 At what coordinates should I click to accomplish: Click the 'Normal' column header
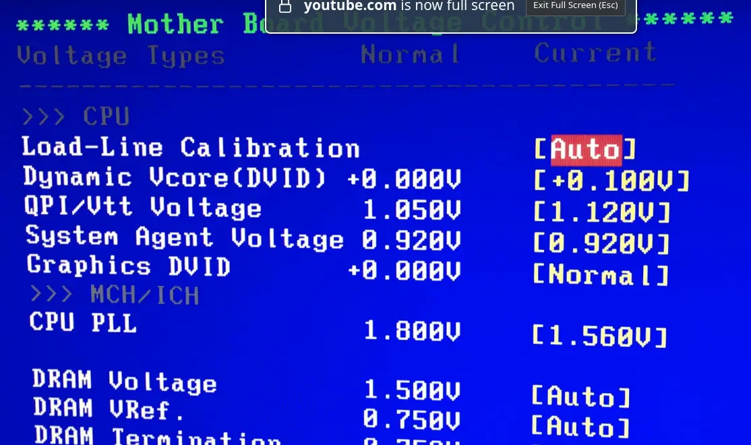pyautogui.click(x=411, y=54)
